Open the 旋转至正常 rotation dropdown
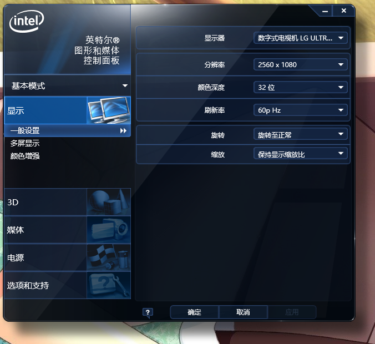This screenshot has height=344, width=375. pos(300,134)
